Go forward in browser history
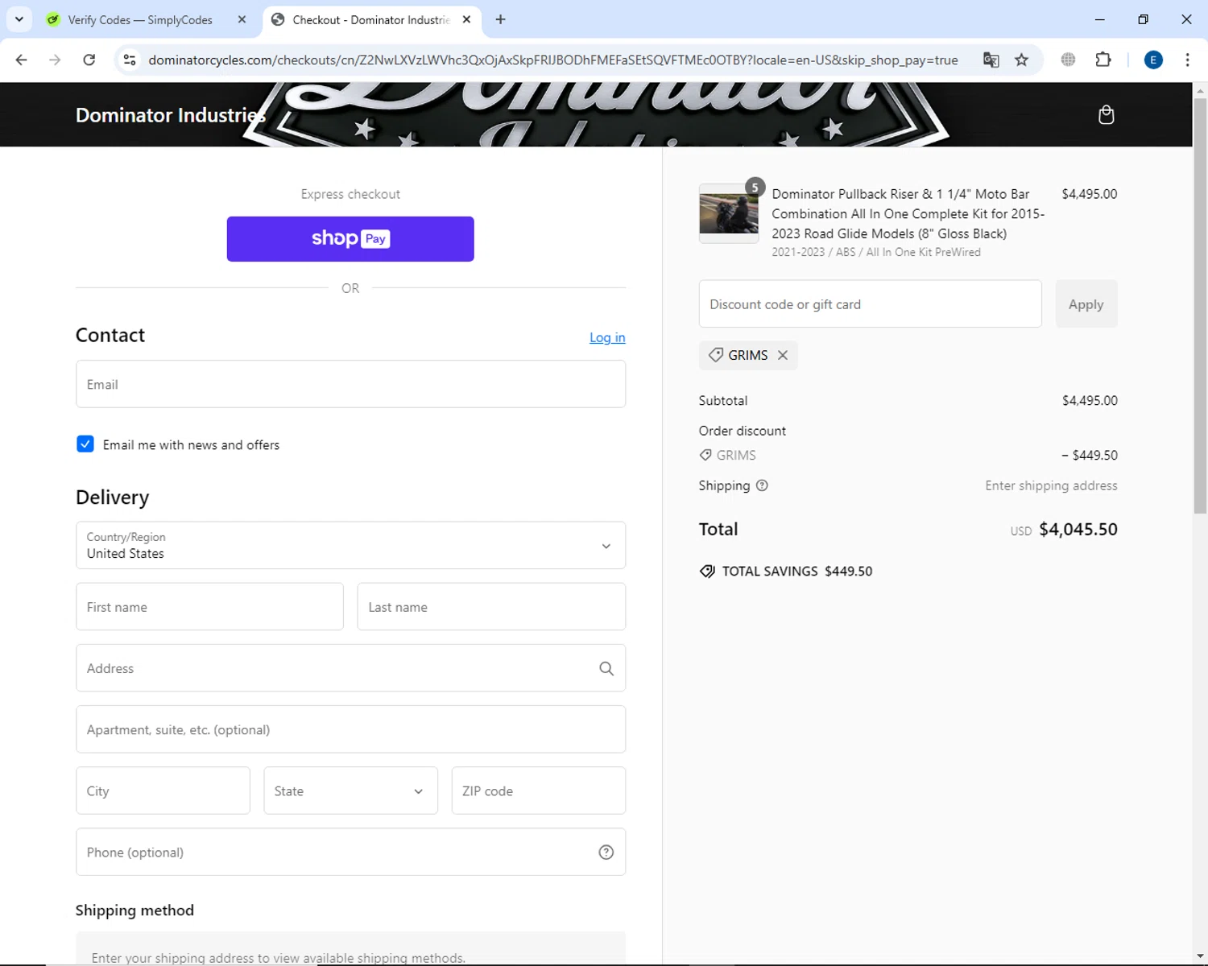 click(55, 60)
